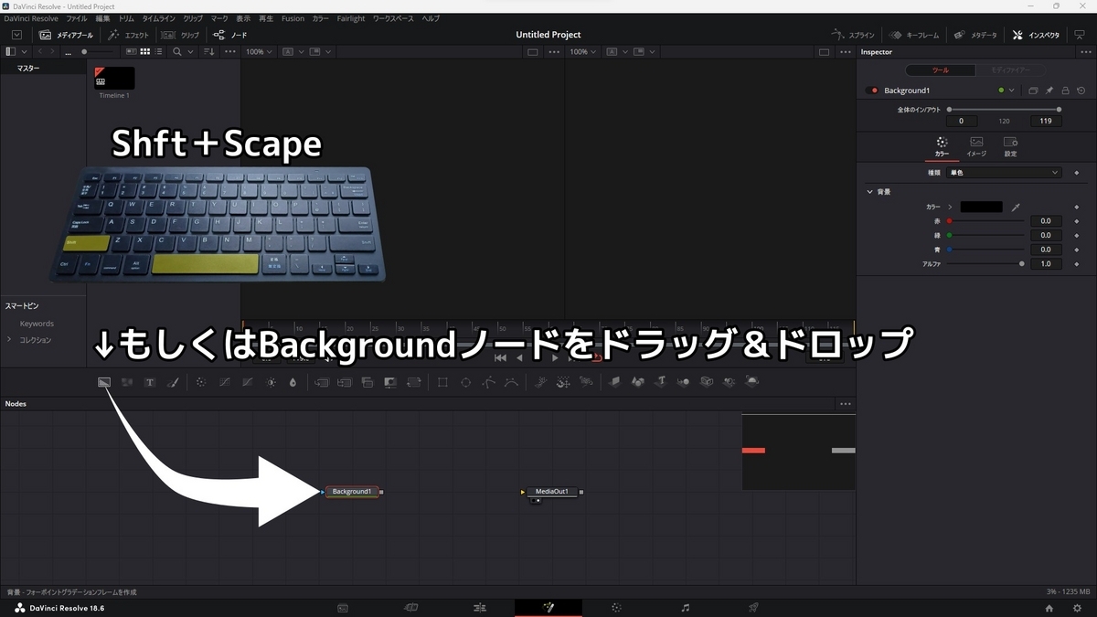Screen dimensions: 1097x617
Task: Add Rectangle mask tool from toolbar
Action: point(442,382)
